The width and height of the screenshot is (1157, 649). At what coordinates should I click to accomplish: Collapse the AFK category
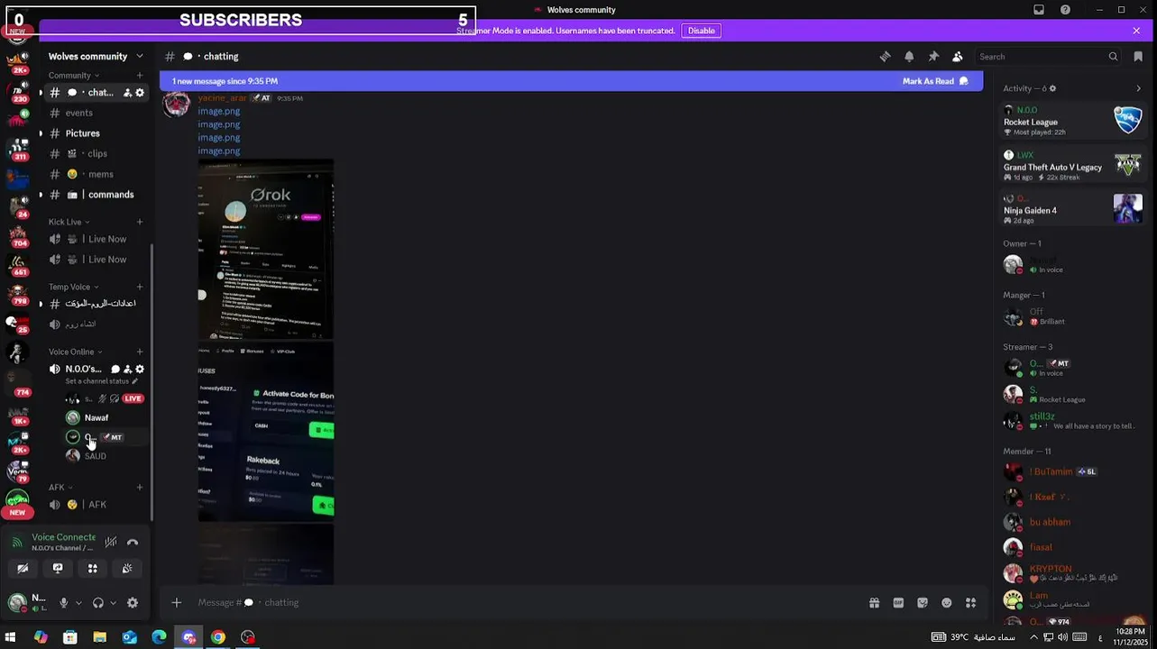[60, 488]
